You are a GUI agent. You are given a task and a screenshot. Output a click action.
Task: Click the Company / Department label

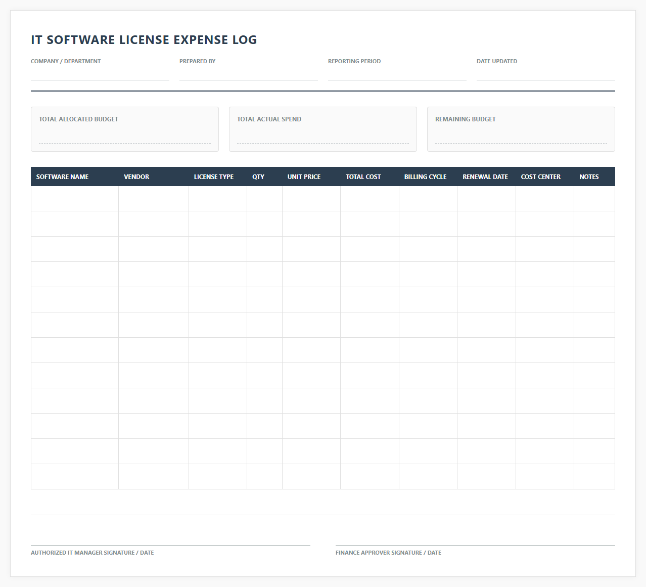coord(66,61)
